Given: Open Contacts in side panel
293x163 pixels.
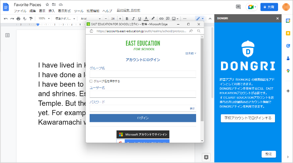Looking at the screenshot, I should coord(288,59).
